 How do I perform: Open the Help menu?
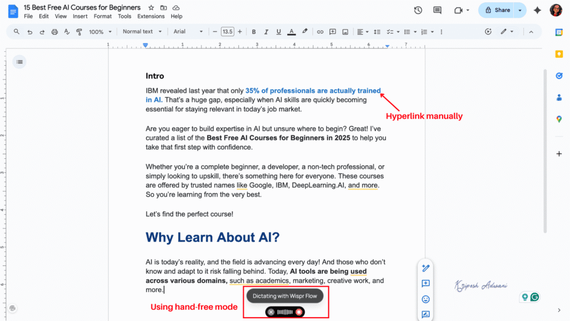[176, 16]
